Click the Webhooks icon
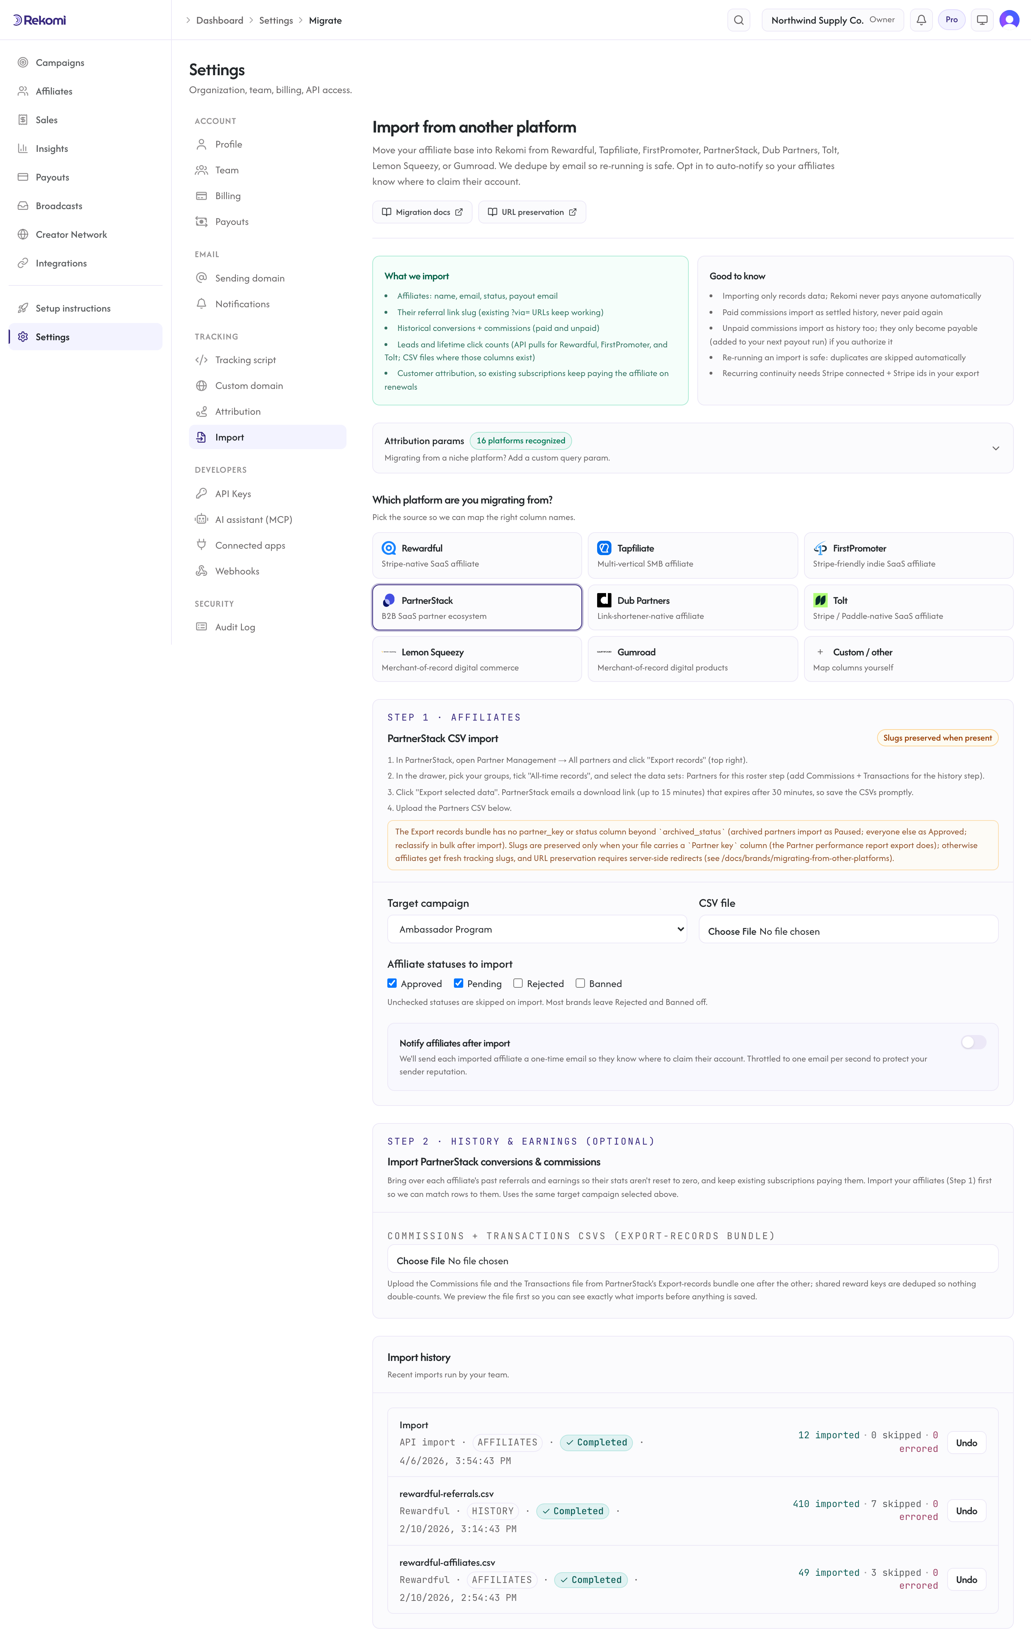 click(201, 572)
